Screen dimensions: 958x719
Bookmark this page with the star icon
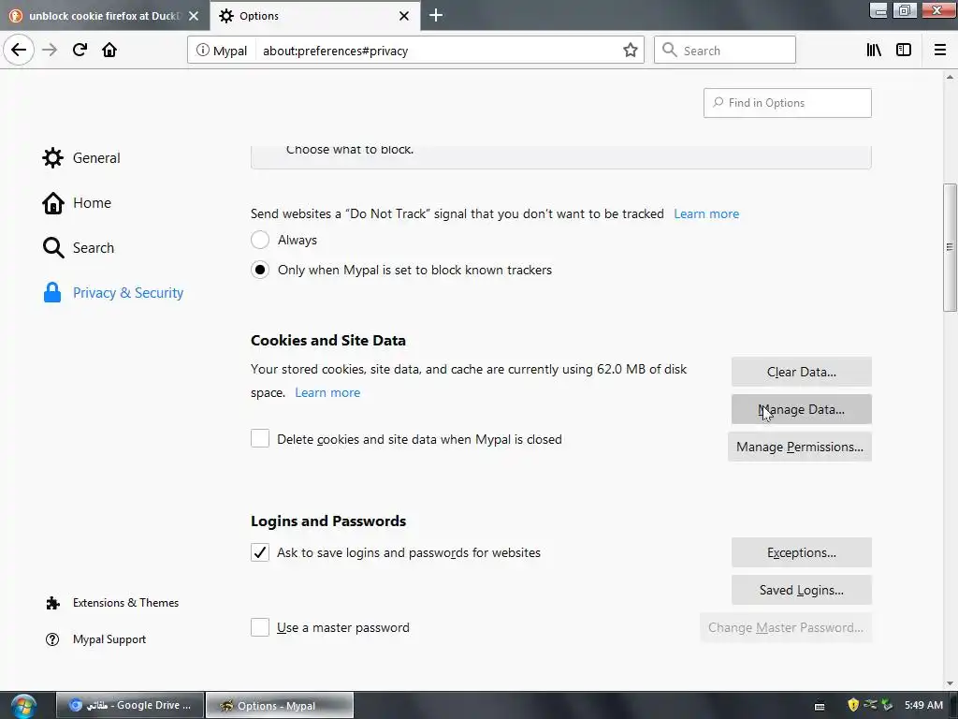click(x=630, y=51)
